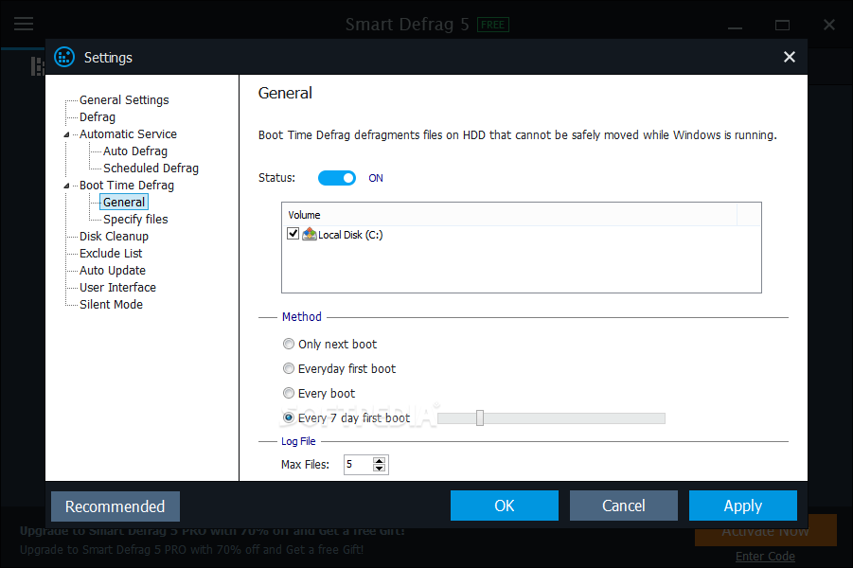Screen dimensions: 853x568
Task: Click the Enter Code link
Action: [x=765, y=556]
